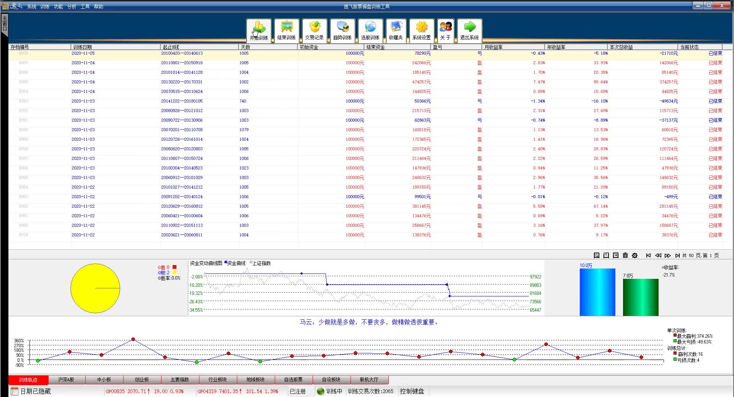
Task: Click the green 训练中 status indicator
Action: (x=321, y=391)
